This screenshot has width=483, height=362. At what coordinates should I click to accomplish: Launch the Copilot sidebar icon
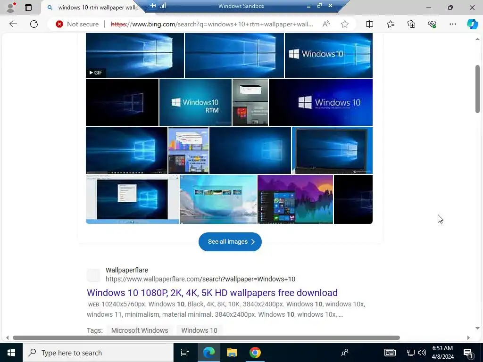coord(472,24)
